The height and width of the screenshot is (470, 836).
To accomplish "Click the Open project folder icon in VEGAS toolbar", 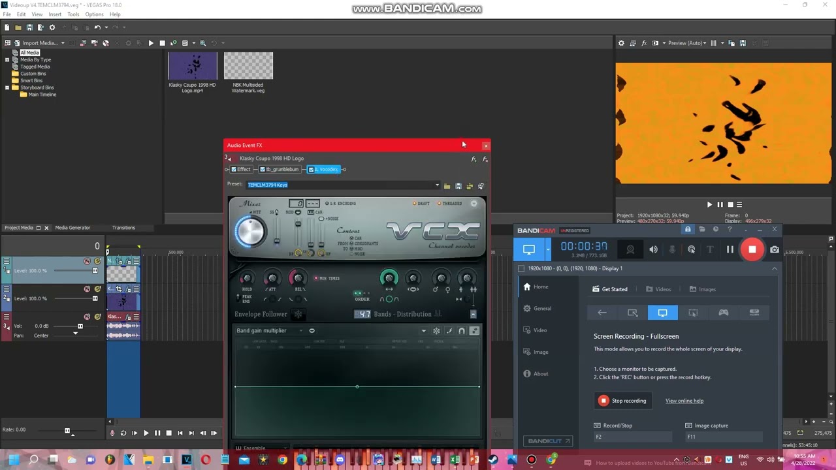I will coord(18,27).
